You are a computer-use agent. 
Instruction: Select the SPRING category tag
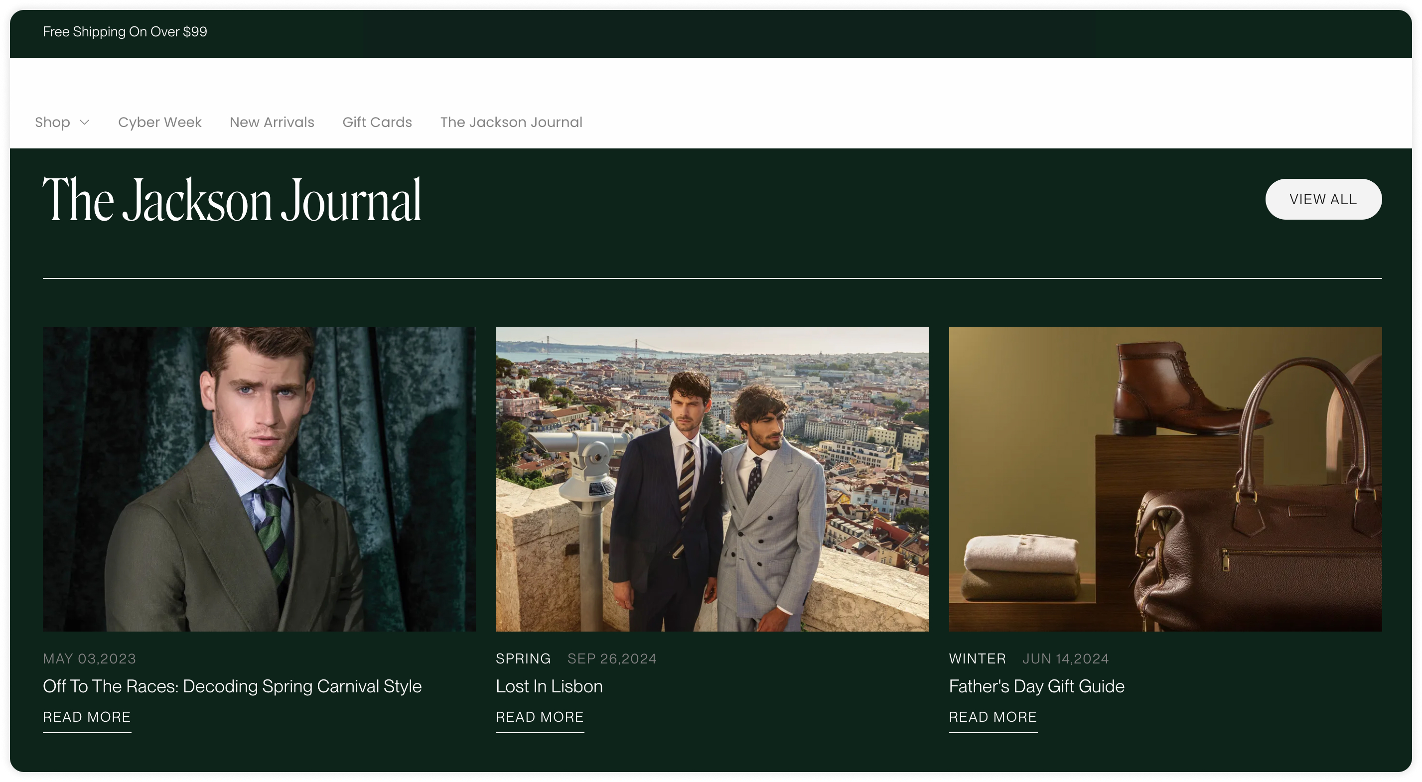(x=523, y=658)
